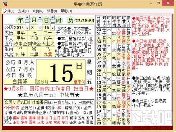Open the 恢复(R) menu
Screen dimensions: 176x132
click(38, 11)
